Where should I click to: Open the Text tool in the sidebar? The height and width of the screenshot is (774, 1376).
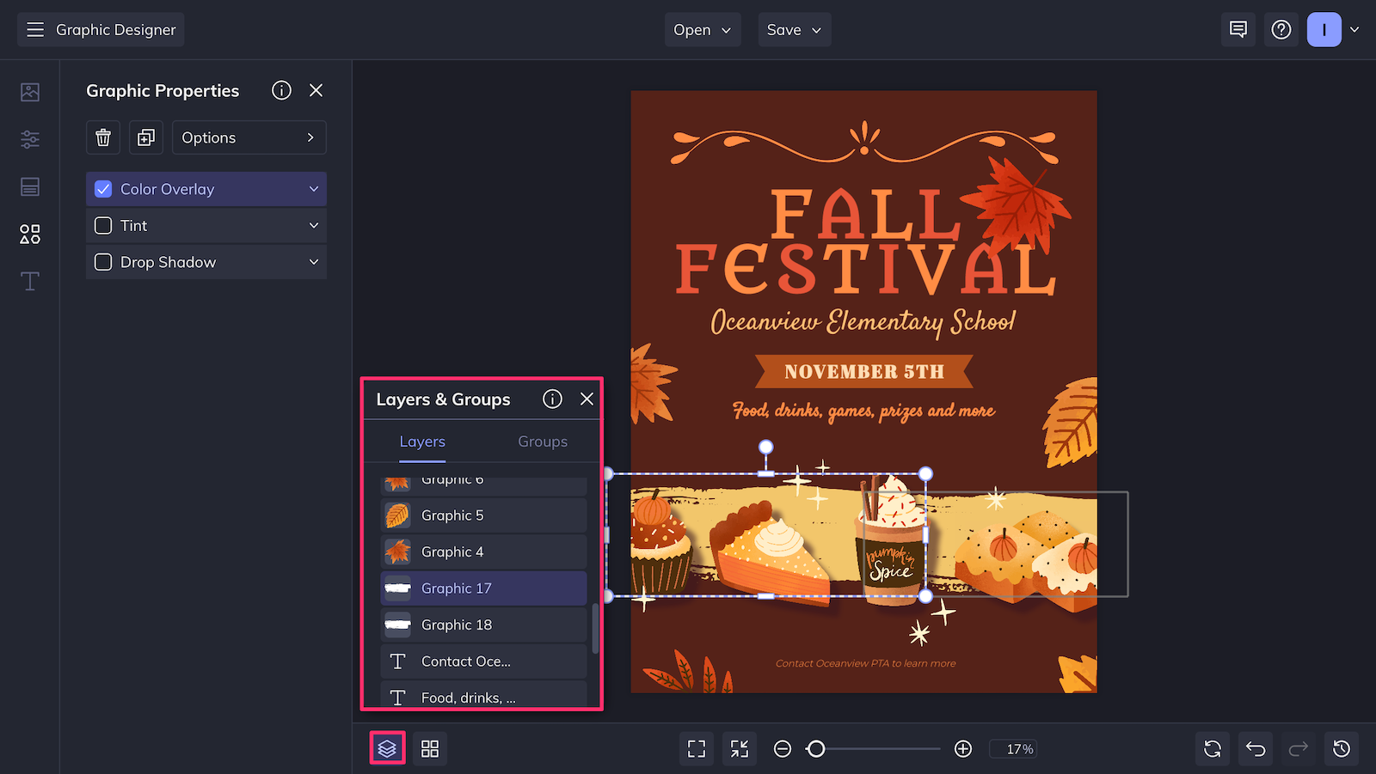click(29, 281)
